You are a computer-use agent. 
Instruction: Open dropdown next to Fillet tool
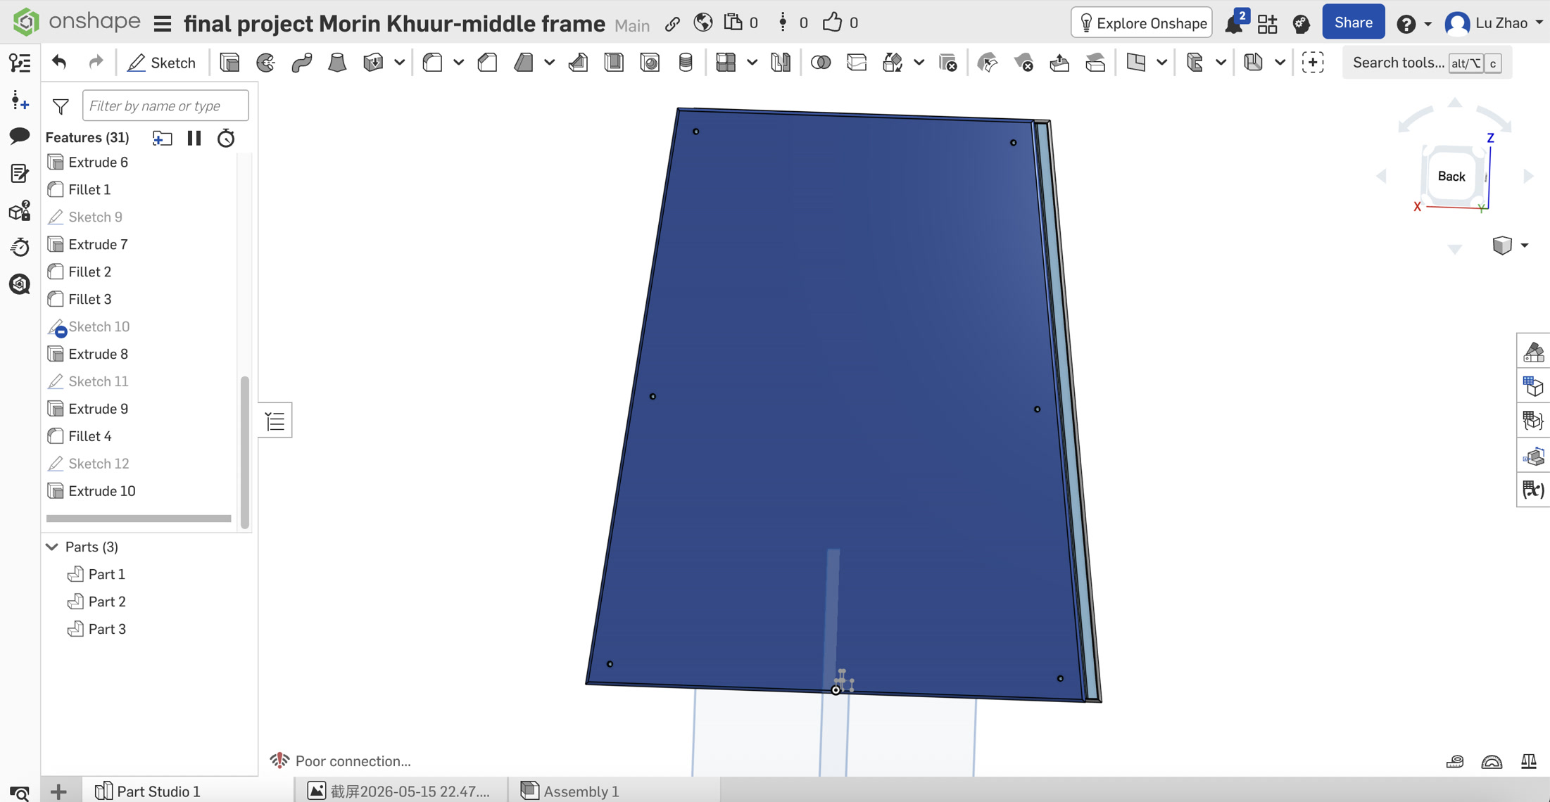tap(458, 63)
